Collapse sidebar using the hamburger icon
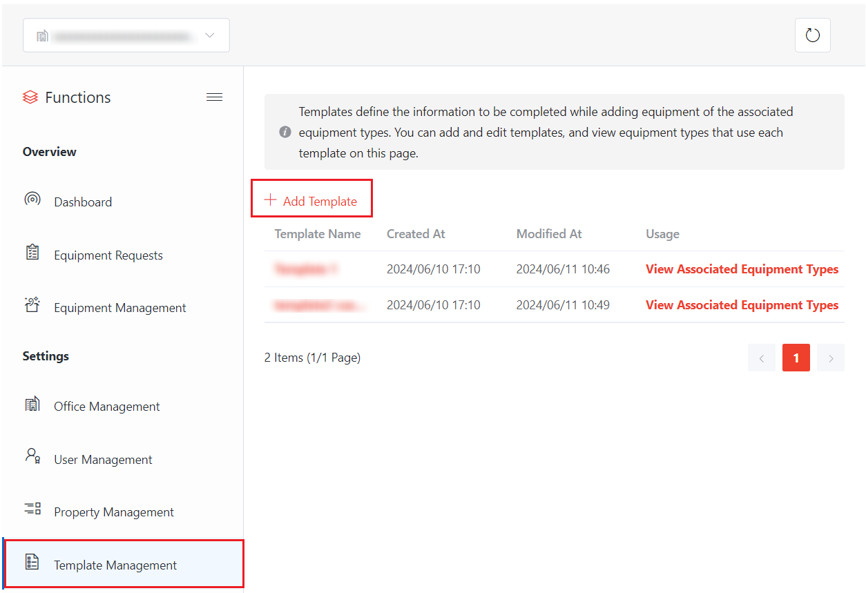 [214, 97]
